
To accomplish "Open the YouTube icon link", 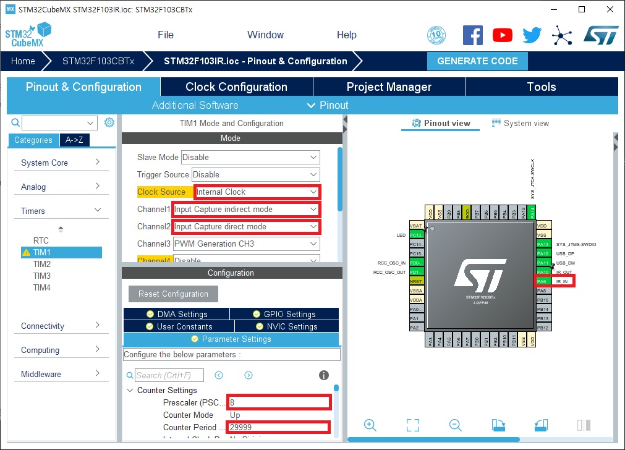I will click(x=502, y=35).
